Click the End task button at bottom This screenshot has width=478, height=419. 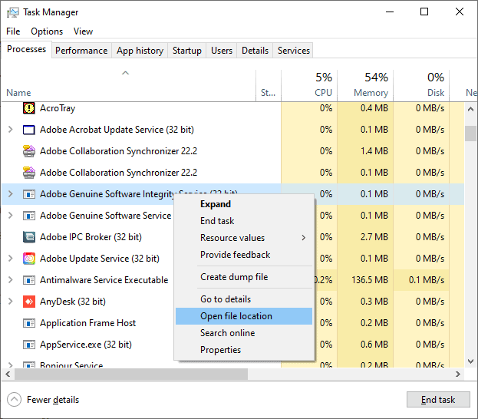pos(438,400)
